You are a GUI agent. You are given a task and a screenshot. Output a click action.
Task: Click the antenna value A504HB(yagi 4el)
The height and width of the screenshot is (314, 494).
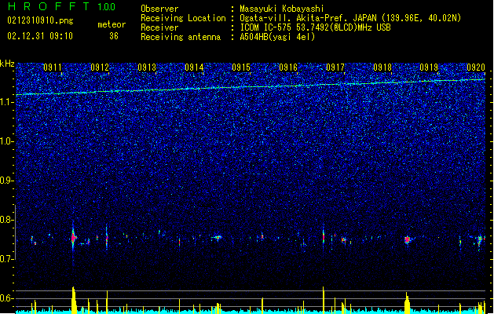point(277,37)
